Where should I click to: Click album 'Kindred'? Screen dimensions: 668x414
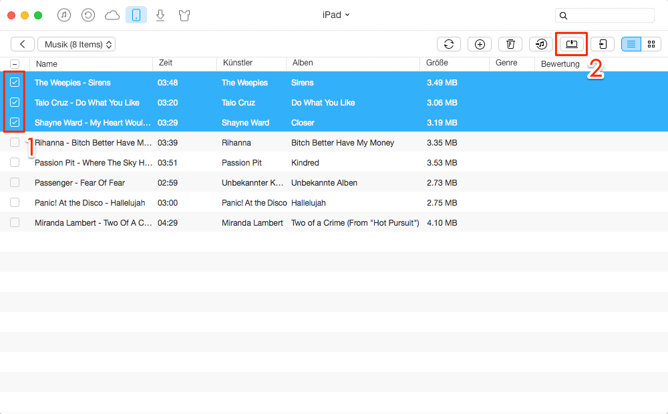tap(305, 163)
